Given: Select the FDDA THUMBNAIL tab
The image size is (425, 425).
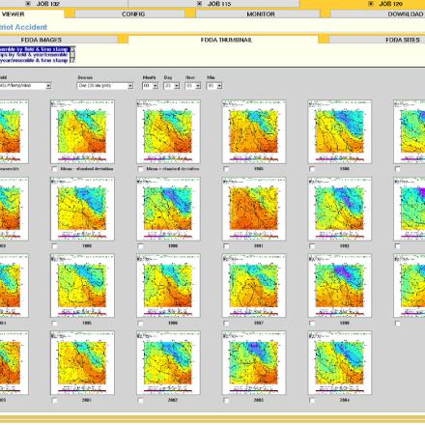Looking at the screenshot, I should coord(223,40).
